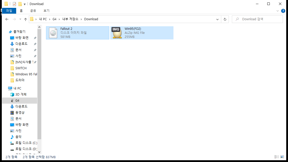The width and height of the screenshot is (288, 162).
Task: Click sidebar scrollbar down arrow
Action: (39, 152)
